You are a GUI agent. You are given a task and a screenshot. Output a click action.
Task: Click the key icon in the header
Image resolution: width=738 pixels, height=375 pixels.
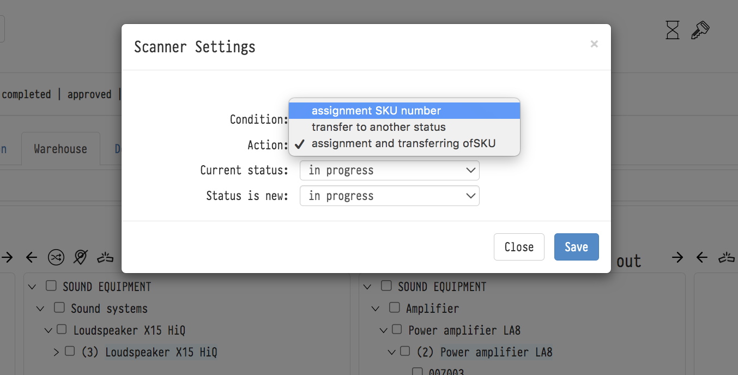pyautogui.click(x=700, y=30)
